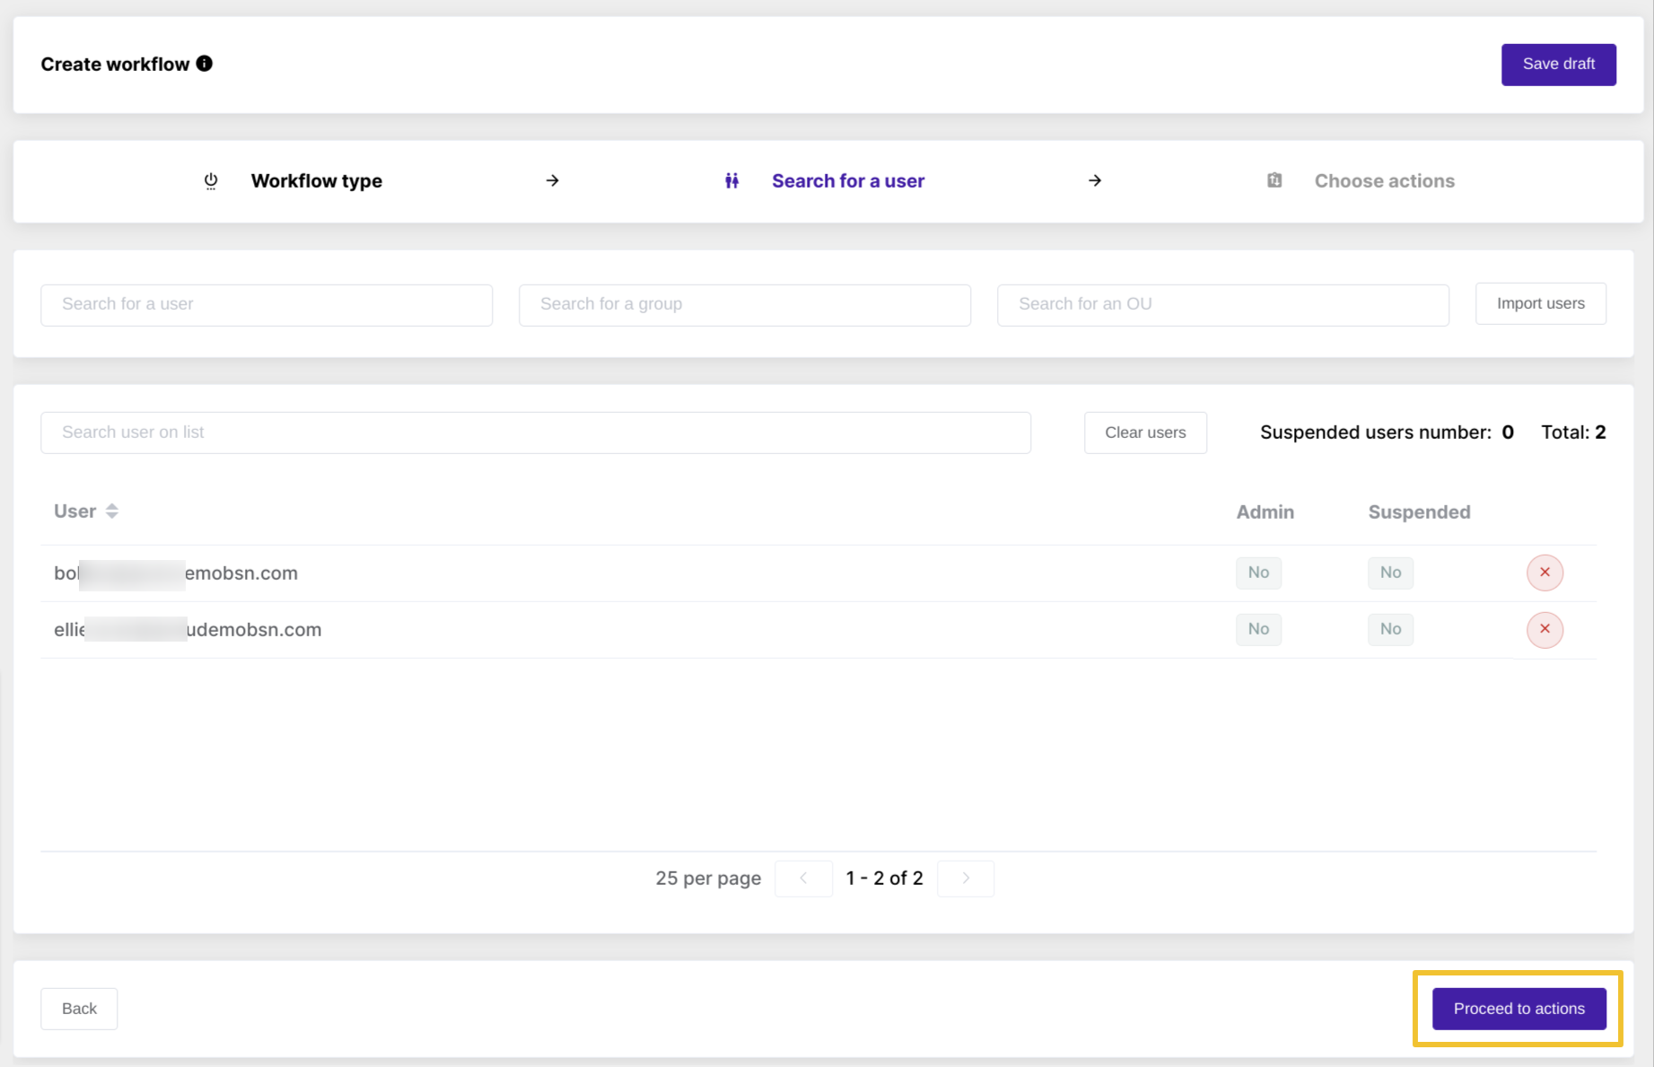The height and width of the screenshot is (1067, 1654).
Task: Open the Workflow type step
Action: [x=317, y=181]
